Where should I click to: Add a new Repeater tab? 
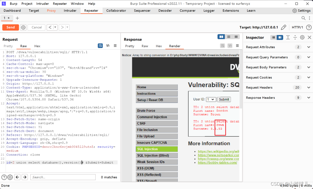(17, 18)
